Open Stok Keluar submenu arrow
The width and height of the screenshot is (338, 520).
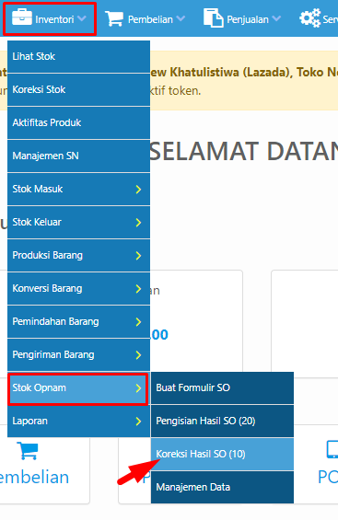click(x=138, y=223)
